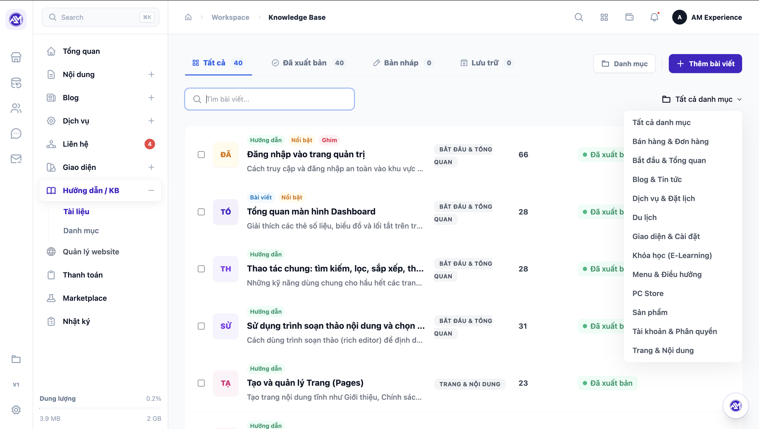This screenshot has height=429, width=759.
Task: Focus the sidebar Search field
Action: coord(100,17)
